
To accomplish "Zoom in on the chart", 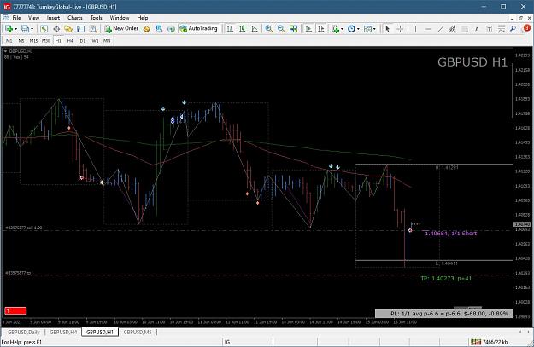I will (269, 29).
